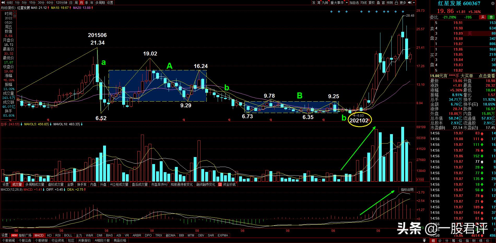Click the 焰 icon in bottom-right bar

[x=460, y=240]
